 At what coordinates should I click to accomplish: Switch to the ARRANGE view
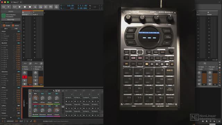coord(10,121)
